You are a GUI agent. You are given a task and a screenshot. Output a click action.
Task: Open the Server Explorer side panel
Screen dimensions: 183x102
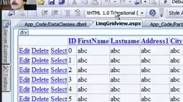pos(6,42)
